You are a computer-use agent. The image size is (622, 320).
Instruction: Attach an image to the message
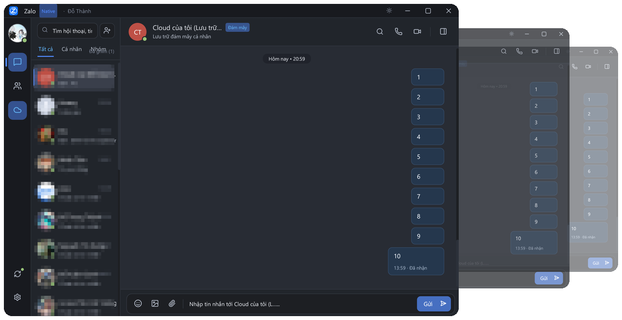(155, 303)
